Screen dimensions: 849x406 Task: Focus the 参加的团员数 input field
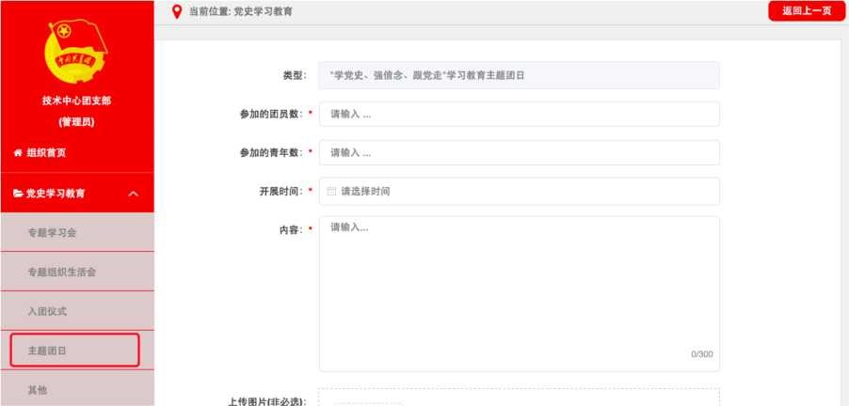pos(519,114)
